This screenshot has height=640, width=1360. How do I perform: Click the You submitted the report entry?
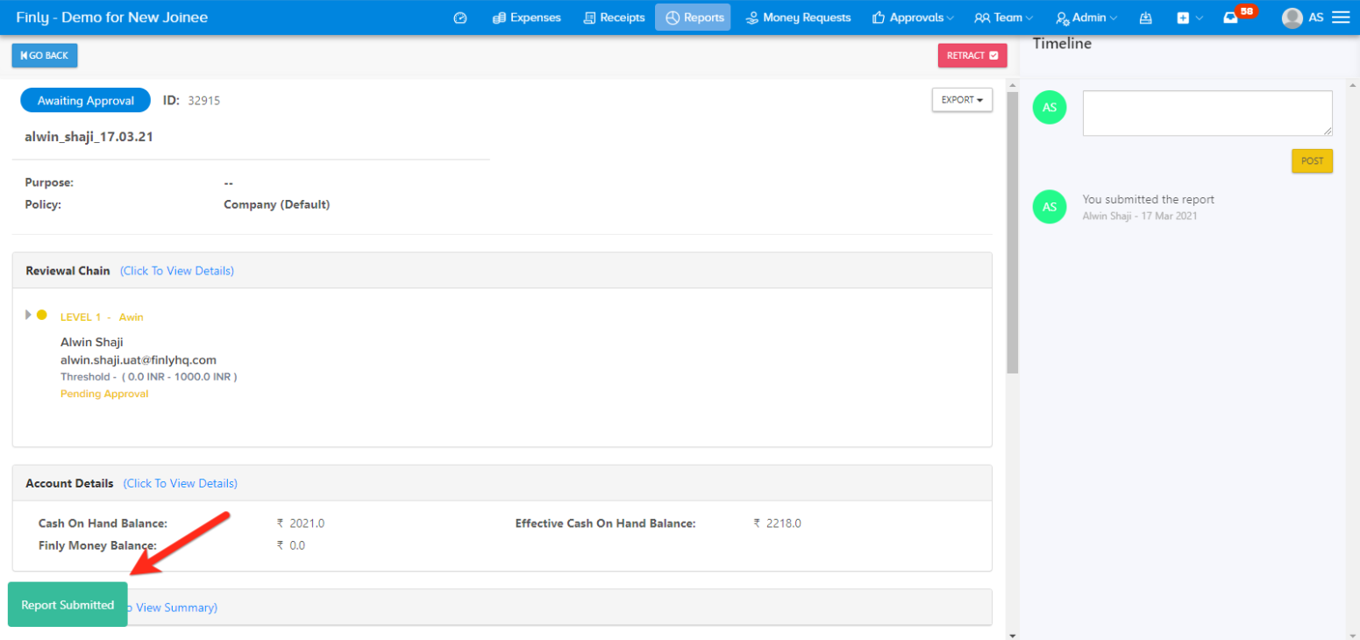(1148, 200)
